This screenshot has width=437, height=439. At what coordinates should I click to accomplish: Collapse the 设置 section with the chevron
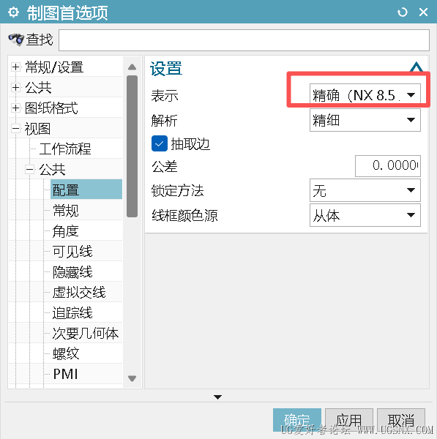pos(417,67)
